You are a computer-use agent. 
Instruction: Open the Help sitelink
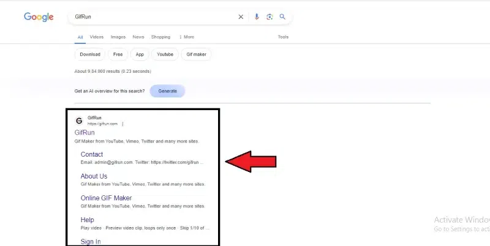point(87,220)
